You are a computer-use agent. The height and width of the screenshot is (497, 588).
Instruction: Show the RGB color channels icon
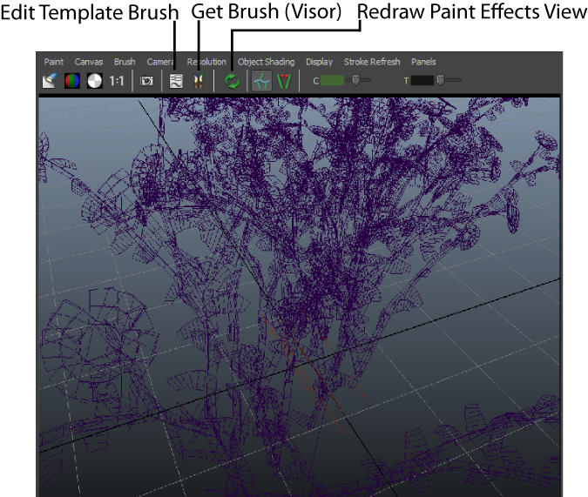tap(72, 81)
